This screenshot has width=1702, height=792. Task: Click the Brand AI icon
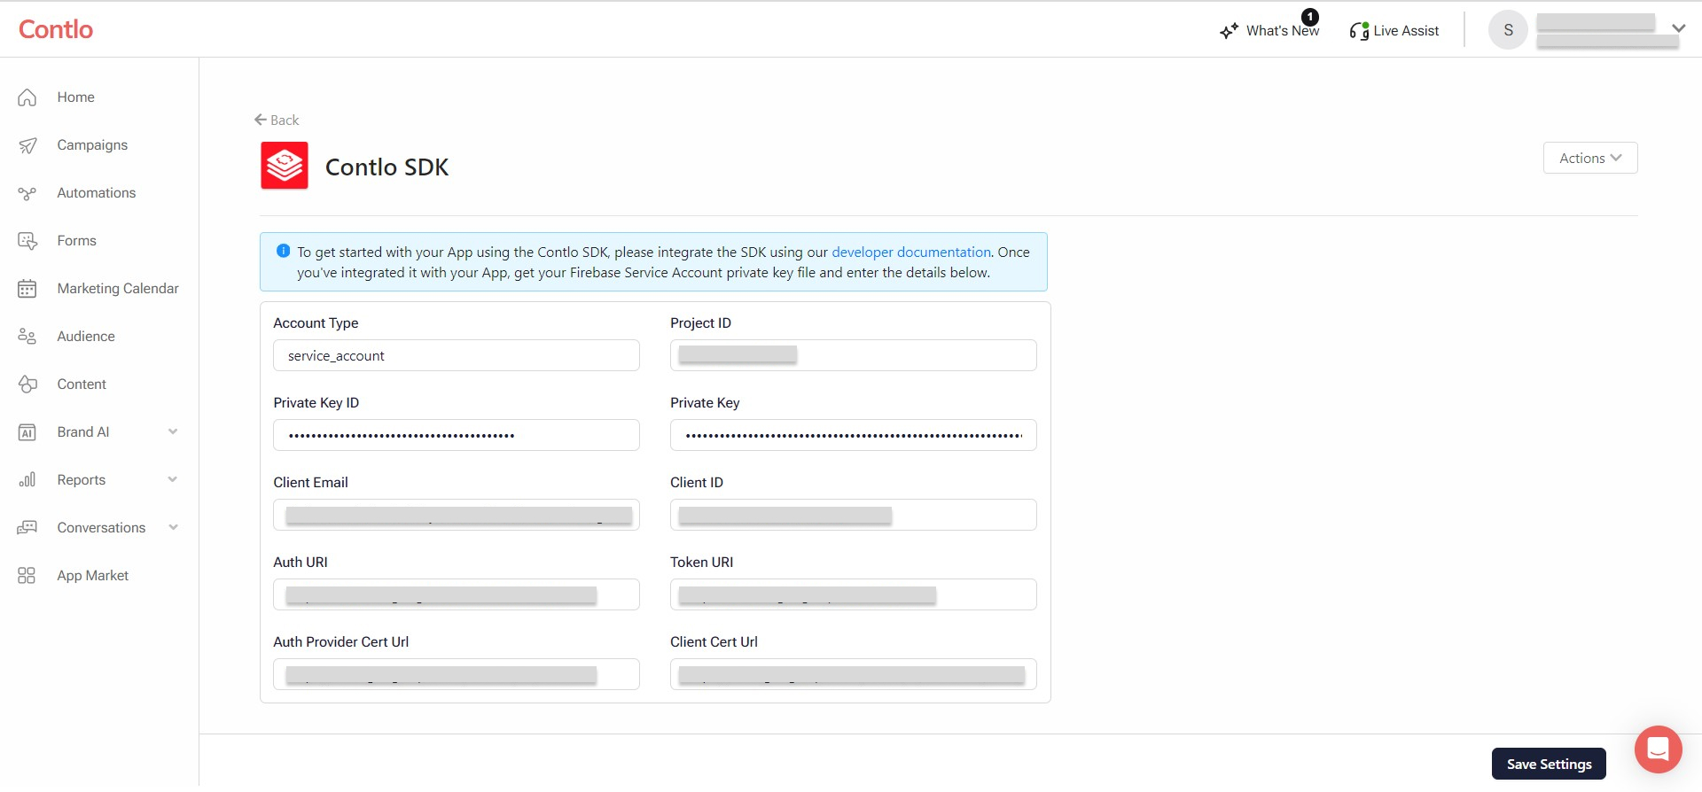(x=27, y=432)
